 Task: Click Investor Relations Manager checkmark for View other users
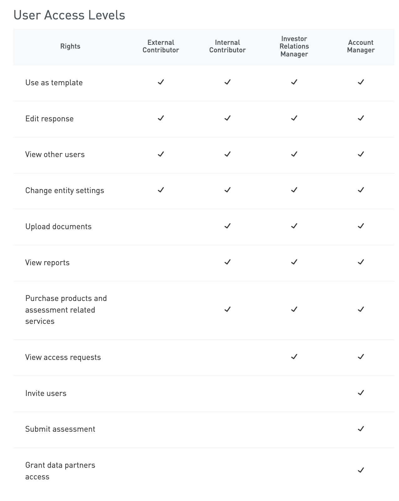click(294, 154)
